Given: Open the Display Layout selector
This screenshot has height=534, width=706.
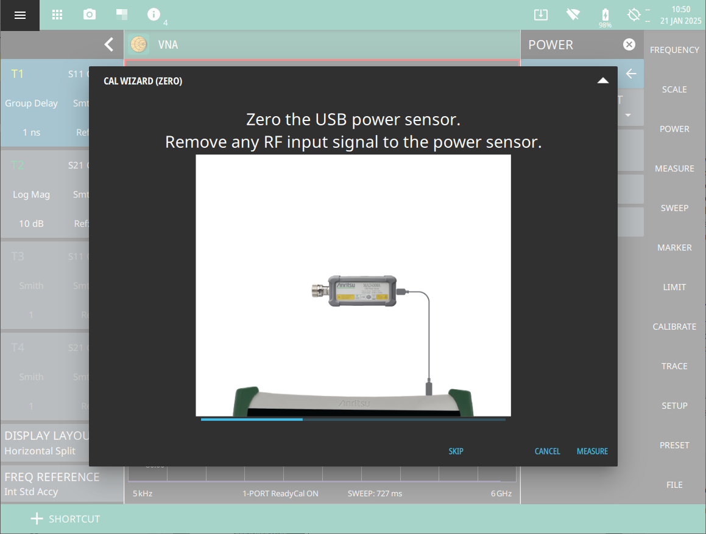Looking at the screenshot, I should (x=46, y=443).
